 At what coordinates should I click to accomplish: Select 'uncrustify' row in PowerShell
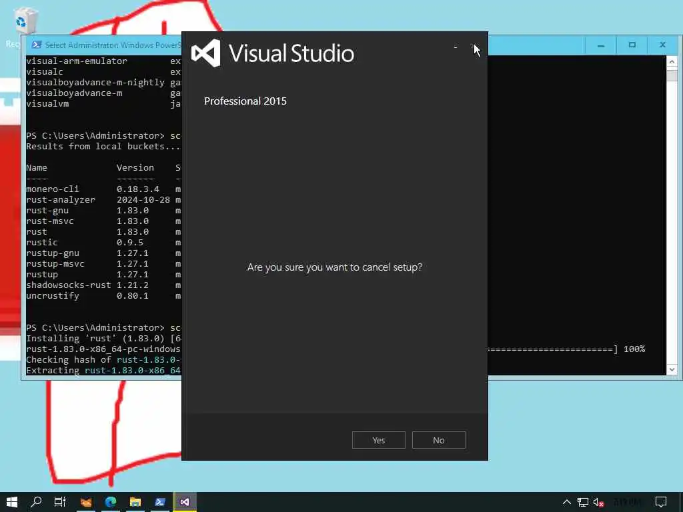[x=103, y=295]
